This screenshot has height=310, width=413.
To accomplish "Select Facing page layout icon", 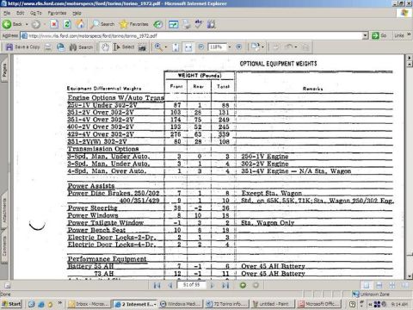I will (404, 285).
